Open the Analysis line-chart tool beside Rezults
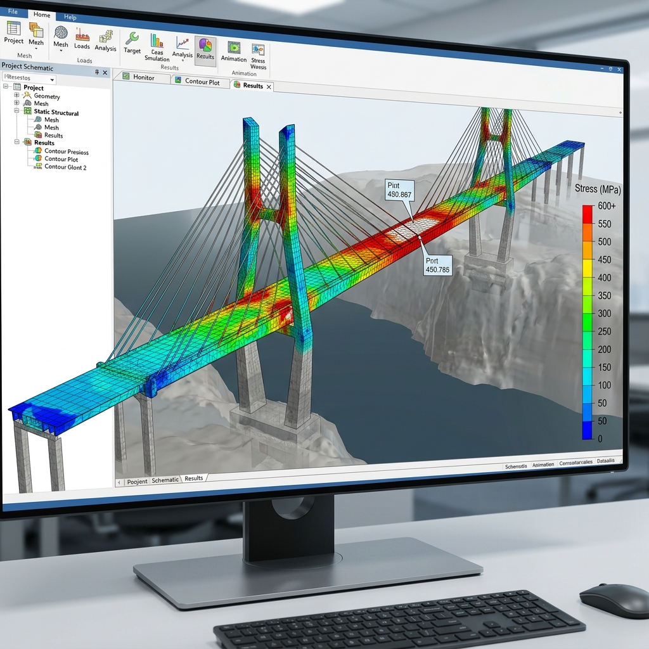Screen dimensions: 649x649 (x=182, y=48)
